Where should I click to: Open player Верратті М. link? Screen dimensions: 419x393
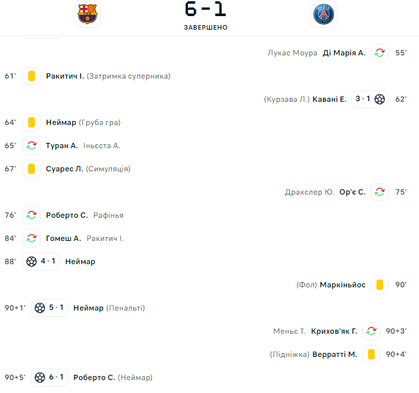(x=335, y=354)
